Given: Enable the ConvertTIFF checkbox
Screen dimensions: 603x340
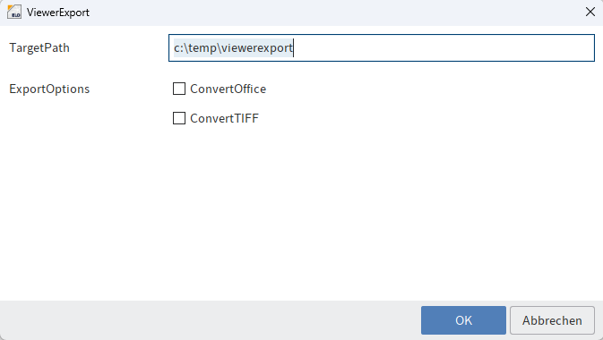Looking at the screenshot, I should pos(179,118).
